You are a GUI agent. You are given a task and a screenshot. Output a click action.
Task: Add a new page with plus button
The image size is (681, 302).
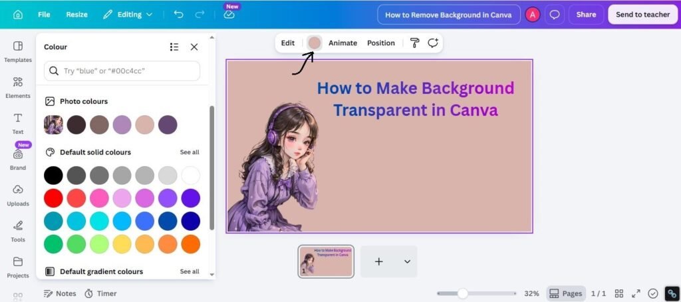pyautogui.click(x=378, y=261)
